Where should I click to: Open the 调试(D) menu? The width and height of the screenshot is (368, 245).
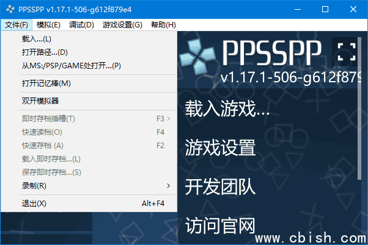[81, 25]
